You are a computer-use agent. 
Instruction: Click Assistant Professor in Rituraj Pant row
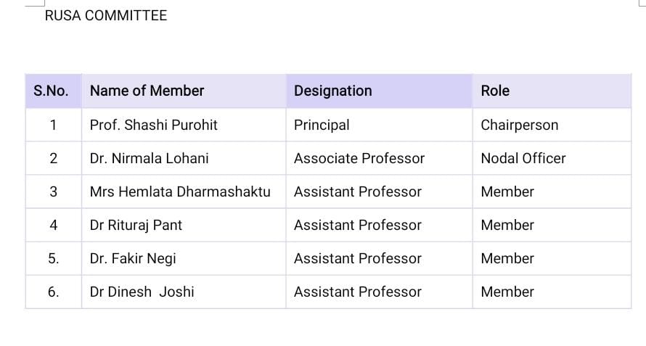pyautogui.click(x=379, y=225)
